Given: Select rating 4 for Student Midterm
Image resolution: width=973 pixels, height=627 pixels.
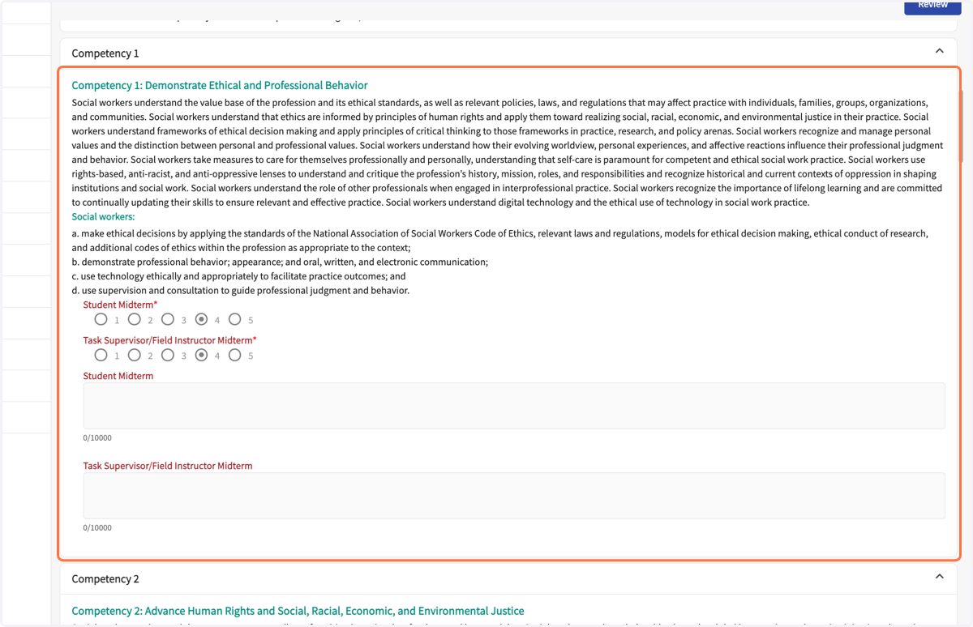Looking at the screenshot, I should [201, 319].
